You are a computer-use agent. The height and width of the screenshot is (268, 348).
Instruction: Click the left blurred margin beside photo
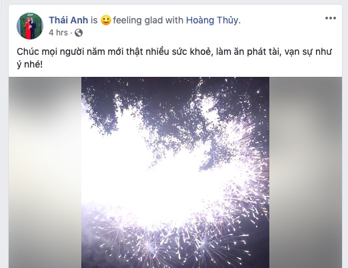tap(45, 172)
